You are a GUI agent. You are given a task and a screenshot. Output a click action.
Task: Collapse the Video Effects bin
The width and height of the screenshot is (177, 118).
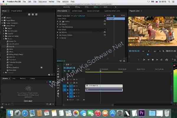pyautogui.click(x=2, y=26)
